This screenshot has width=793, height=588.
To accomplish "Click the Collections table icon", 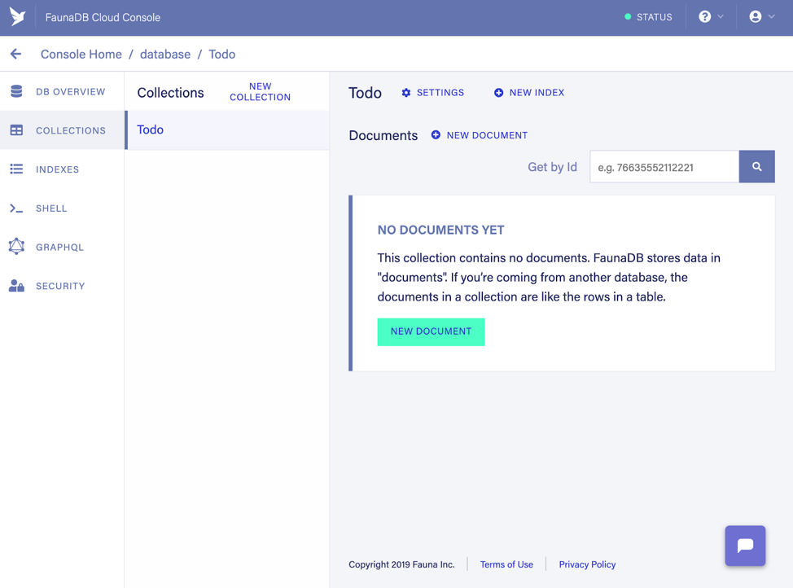I will tap(16, 130).
